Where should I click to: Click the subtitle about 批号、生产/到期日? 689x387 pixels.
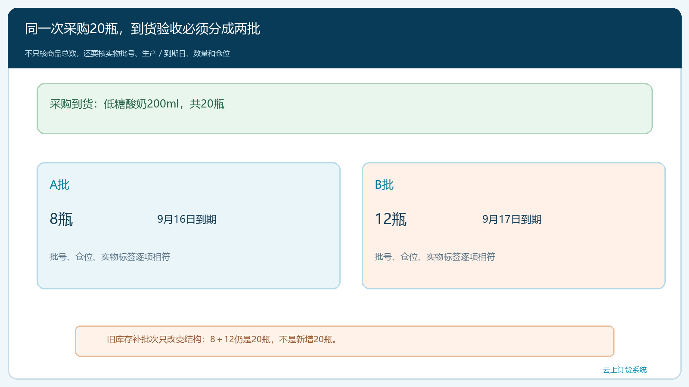[x=127, y=53]
